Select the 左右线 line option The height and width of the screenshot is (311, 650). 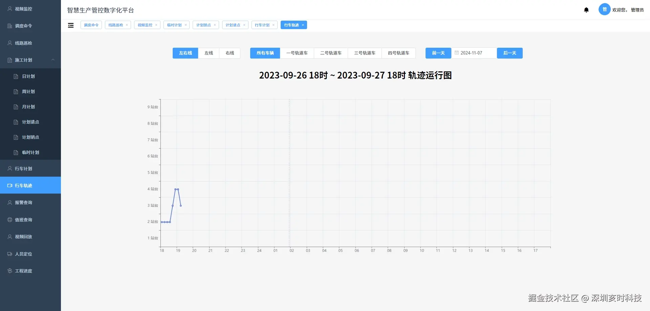[x=186, y=53]
